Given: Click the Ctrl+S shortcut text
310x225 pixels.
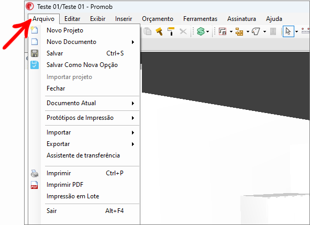Looking at the screenshot, I should click(115, 53).
